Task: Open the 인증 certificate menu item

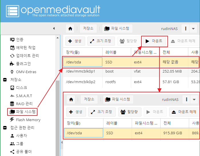Action: (17, 40)
